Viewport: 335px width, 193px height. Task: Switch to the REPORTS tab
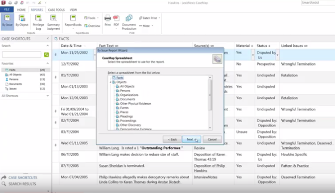(37, 10)
